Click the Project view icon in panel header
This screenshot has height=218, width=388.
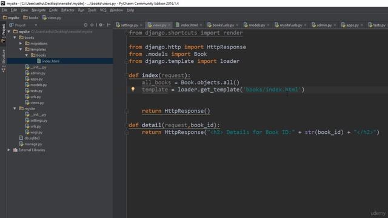(x=12, y=25)
